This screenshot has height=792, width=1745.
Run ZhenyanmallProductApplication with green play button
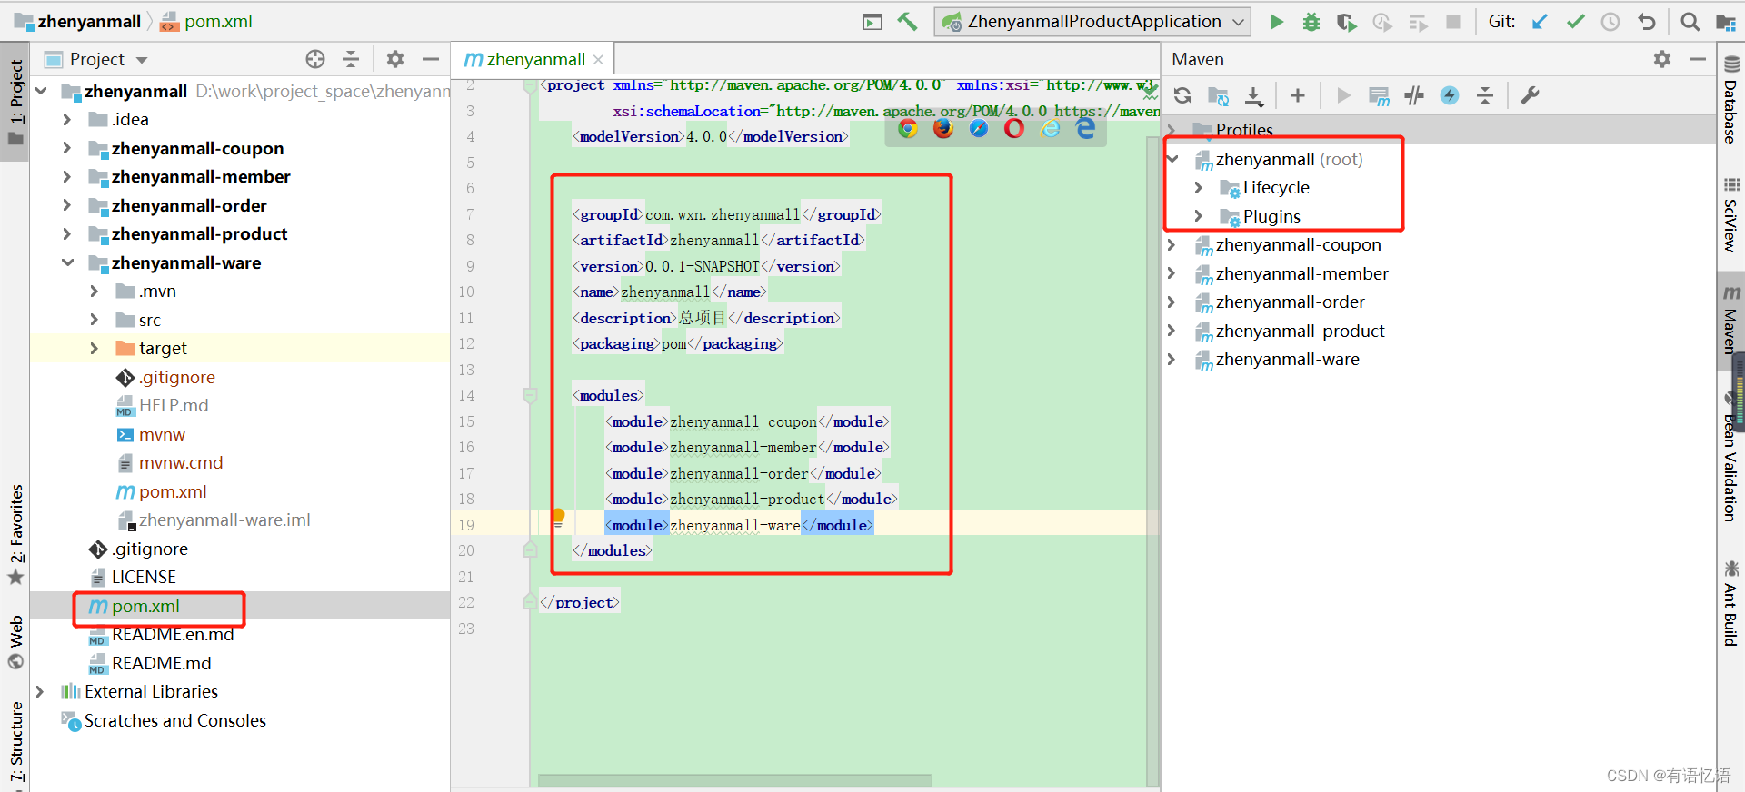[x=1276, y=22]
